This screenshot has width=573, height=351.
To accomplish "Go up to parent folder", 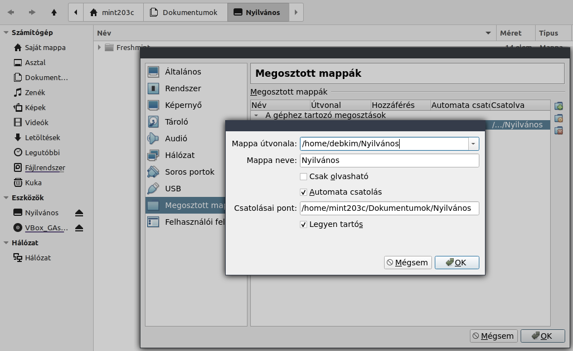I will pyautogui.click(x=54, y=12).
